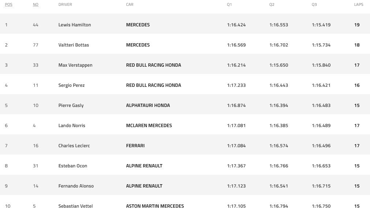Image resolution: width=370 pixels, height=215 pixels.
Task: Click the POS column header
Action: click(x=8, y=5)
